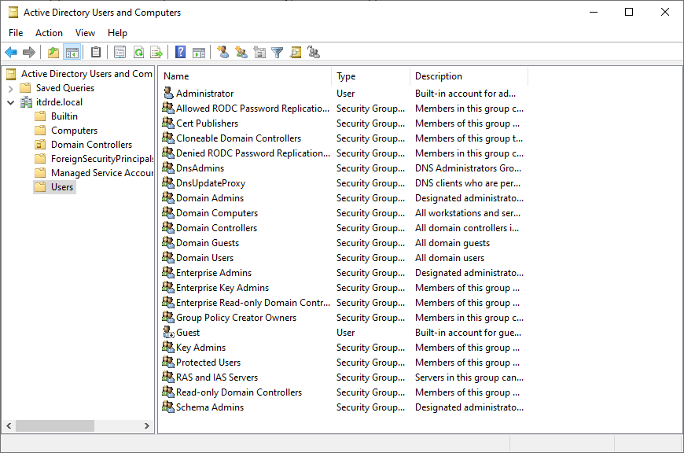Select the RAS and IAS Servers group
The height and width of the screenshot is (453, 684).
217,377
